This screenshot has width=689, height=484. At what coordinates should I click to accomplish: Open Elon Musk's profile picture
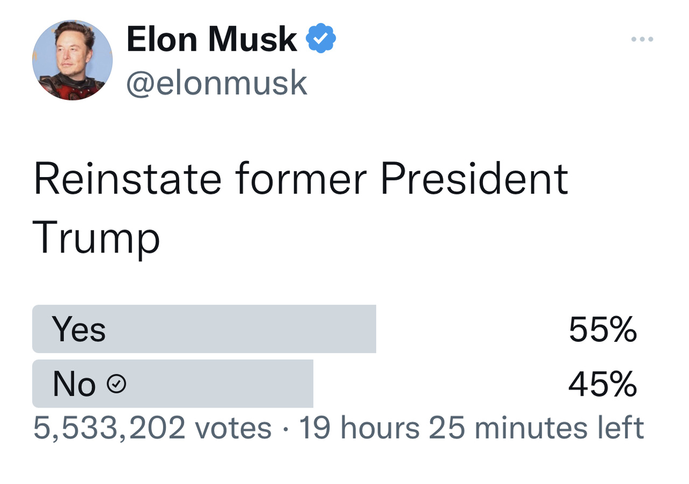(x=72, y=60)
